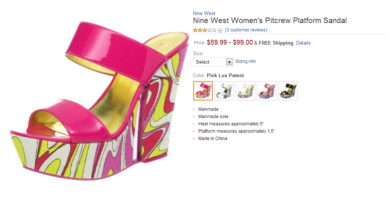This screenshot has height=197, width=391.
Task: Pick the white multicolor-wedge sandal swatch
Action: (x=245, y=91)
